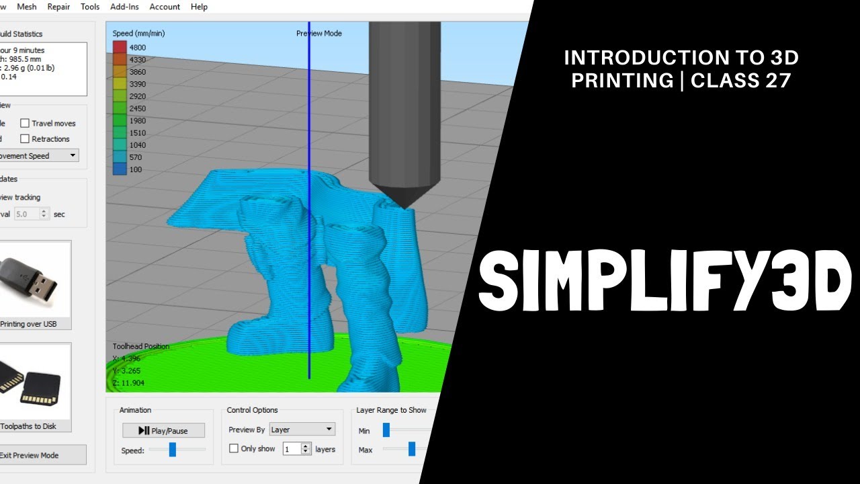
Task: Click the 'Speed (mm/min)' legend title
Action: click(x=138, y=33)
